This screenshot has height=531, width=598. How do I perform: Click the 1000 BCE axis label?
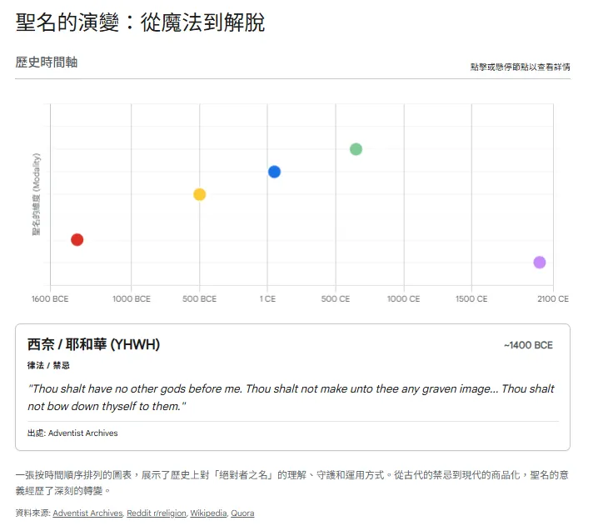click(x=132, y=299)
